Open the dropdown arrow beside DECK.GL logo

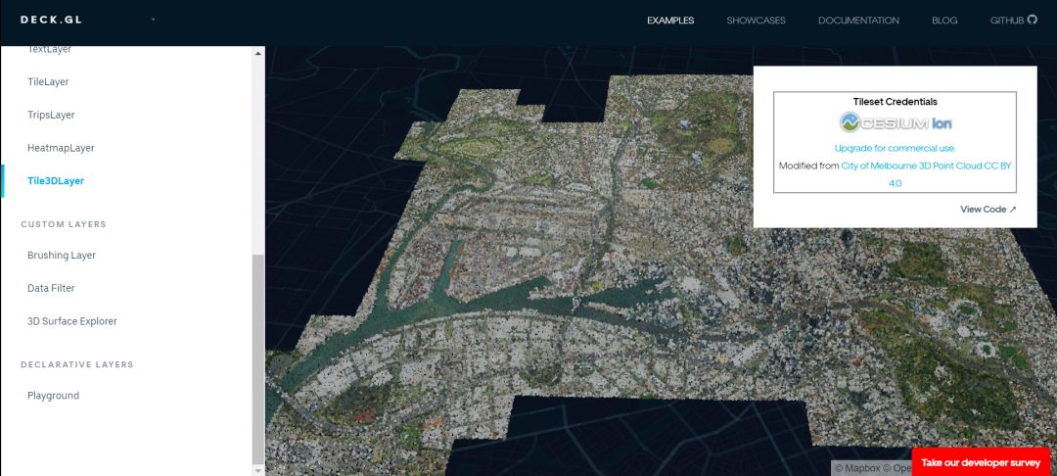153,20
